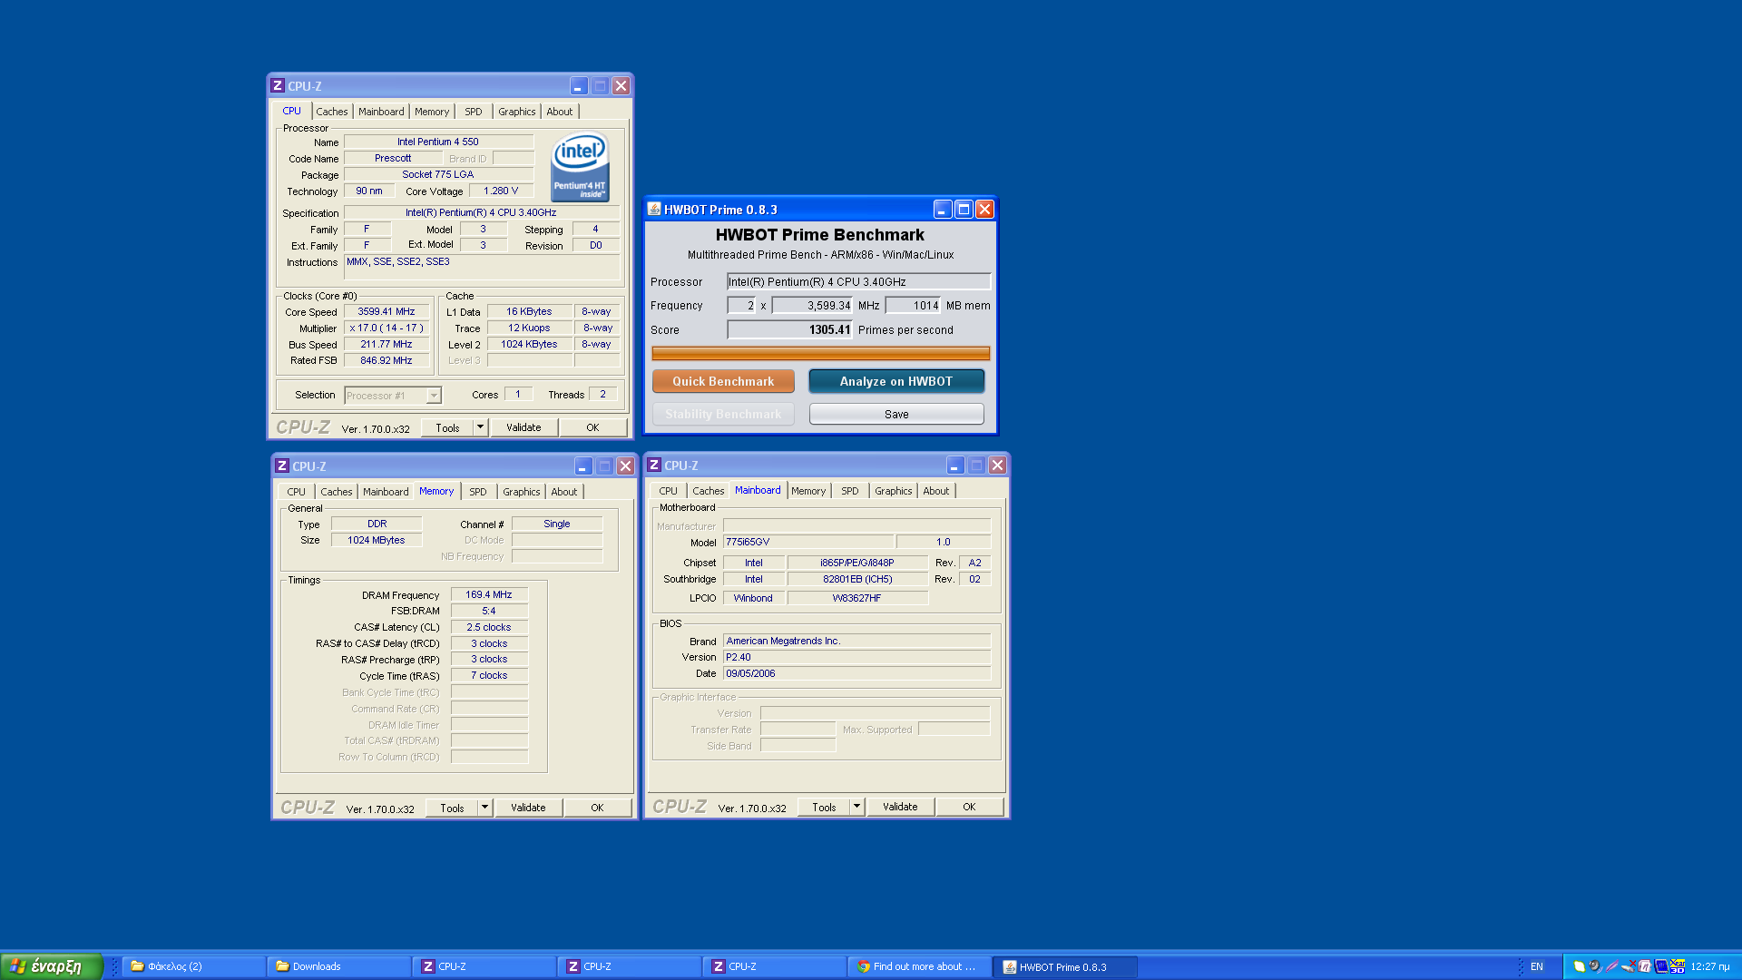Viewport: 1742px width, 980px height.
Task: Click the OneNote tray icon
Action: point(1645,967)
